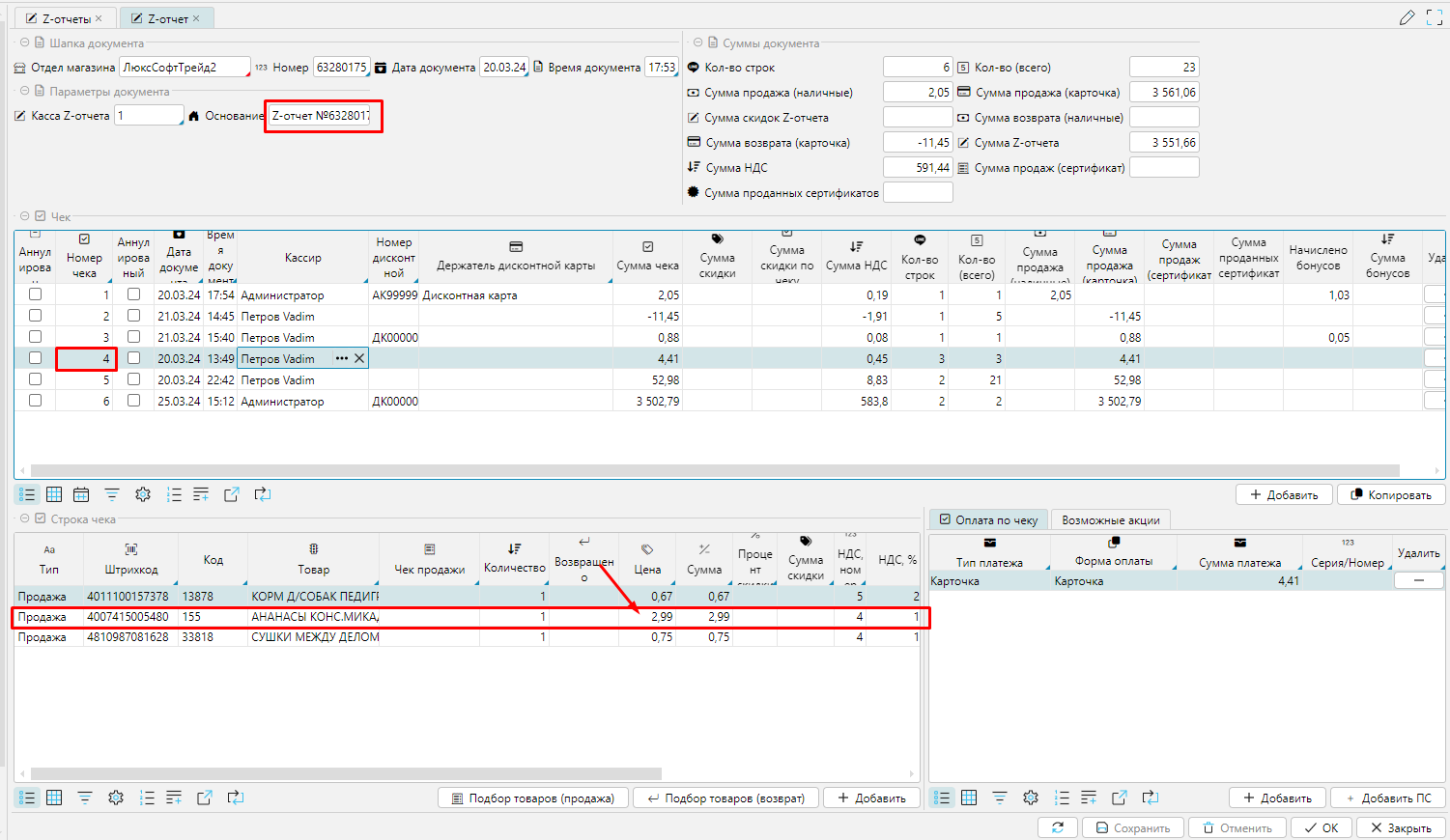This screenshot has height=840, width=1450.
Task: Collapse the Шапка документа section
Action: pyautogui.click(x=24, y=42)
